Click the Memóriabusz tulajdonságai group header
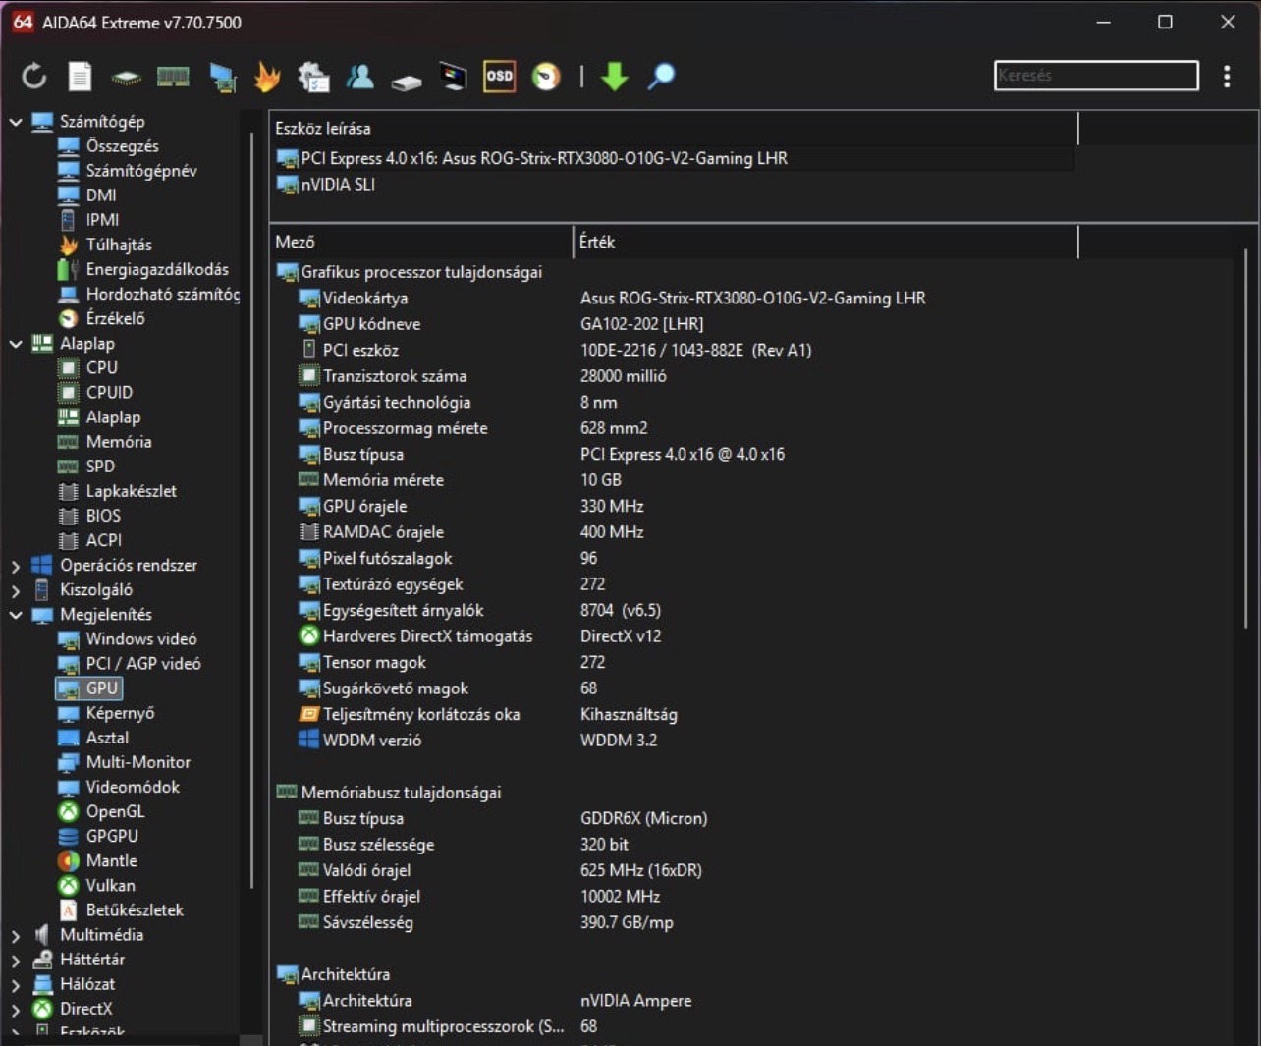1261x1046 pixels. tap(389, 792)
